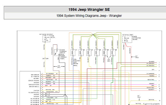
Task: Click the ground splice dot near pin 11
Action: pyautogui.click(x=65, y=94)
